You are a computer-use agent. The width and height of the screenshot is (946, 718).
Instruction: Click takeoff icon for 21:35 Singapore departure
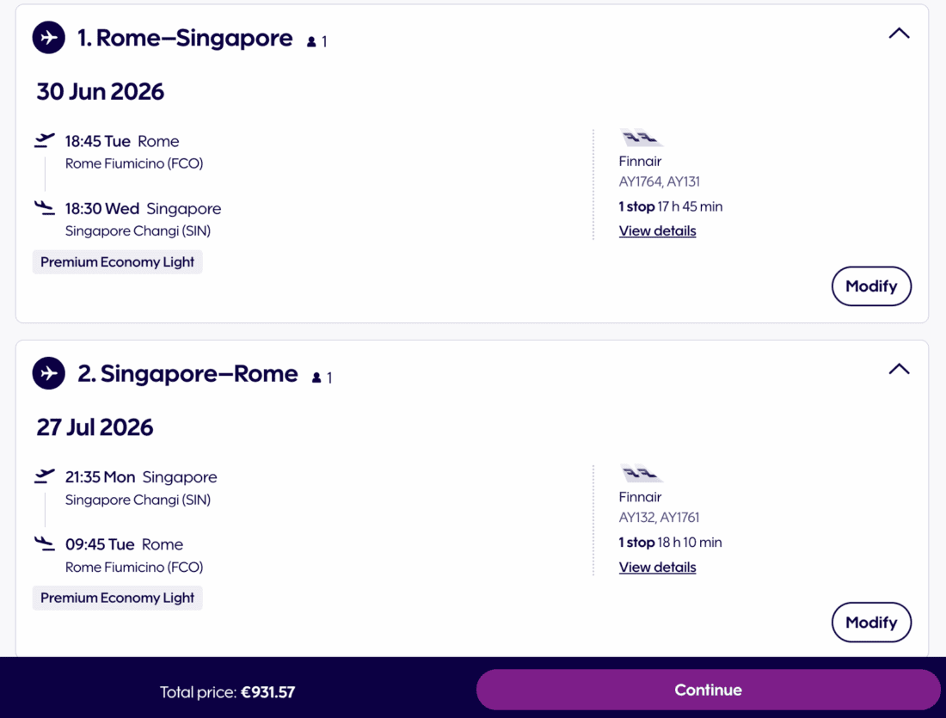(45, 476)
